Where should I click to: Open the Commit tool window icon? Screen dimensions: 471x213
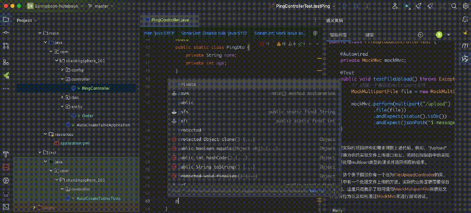pyautogui.click(x=6, y=32)
